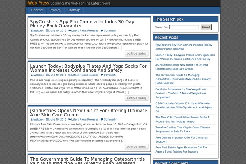Image resolution: width=246 pixels, height=164 pixels.
Task: Open recent post Bodyplus Pilates And Yoga Socks
Action: point(185,57)
